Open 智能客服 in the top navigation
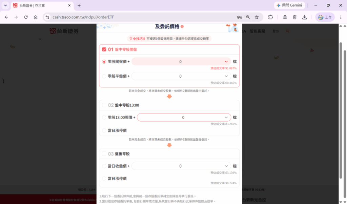 (x=258, y=31)
